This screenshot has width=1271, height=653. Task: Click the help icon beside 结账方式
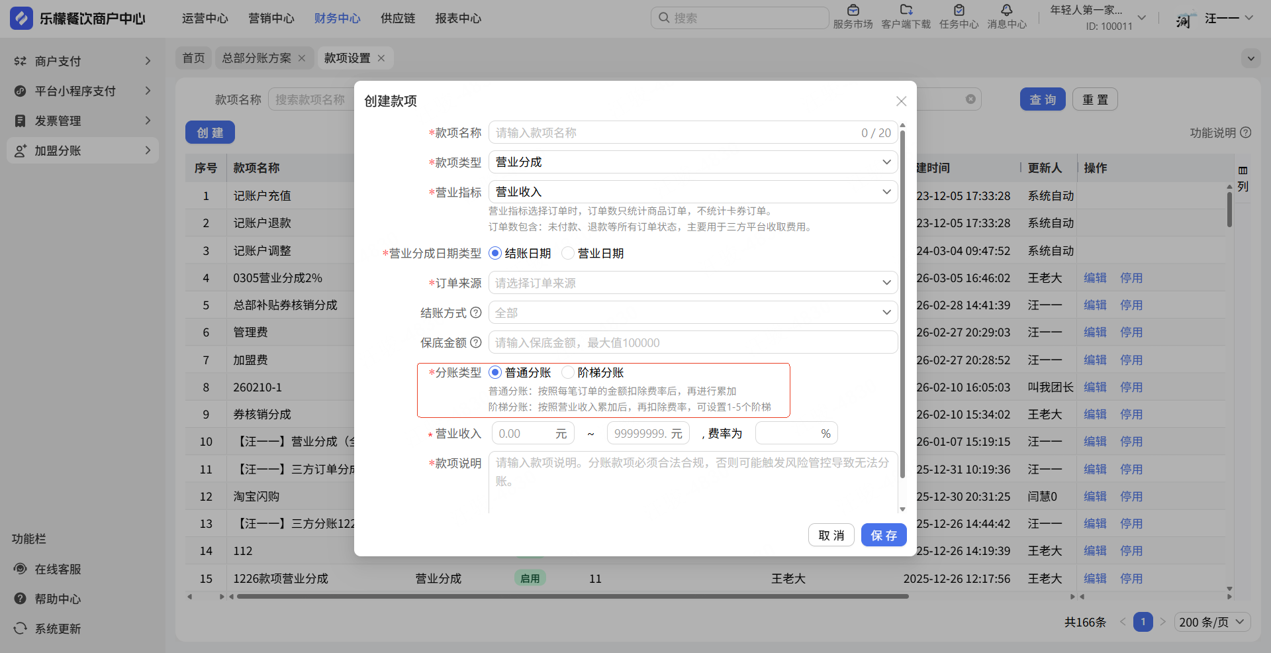(475, 313)
